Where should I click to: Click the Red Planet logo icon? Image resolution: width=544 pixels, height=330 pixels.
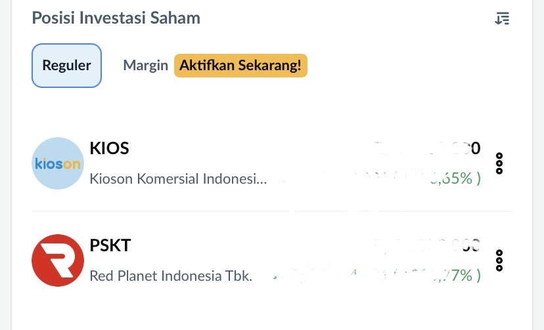pyautogui.click(x=58, y=260)
